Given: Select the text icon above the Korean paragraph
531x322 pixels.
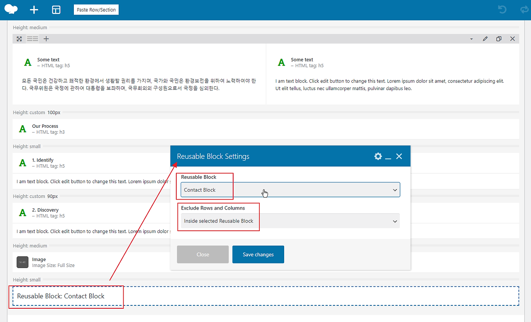Looking at the screenshot, I should tap(28, 63).
